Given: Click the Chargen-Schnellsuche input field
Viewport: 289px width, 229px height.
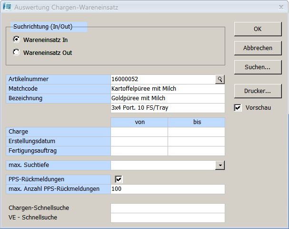Looking at the screenshot, I should click(x=167, y=208).
